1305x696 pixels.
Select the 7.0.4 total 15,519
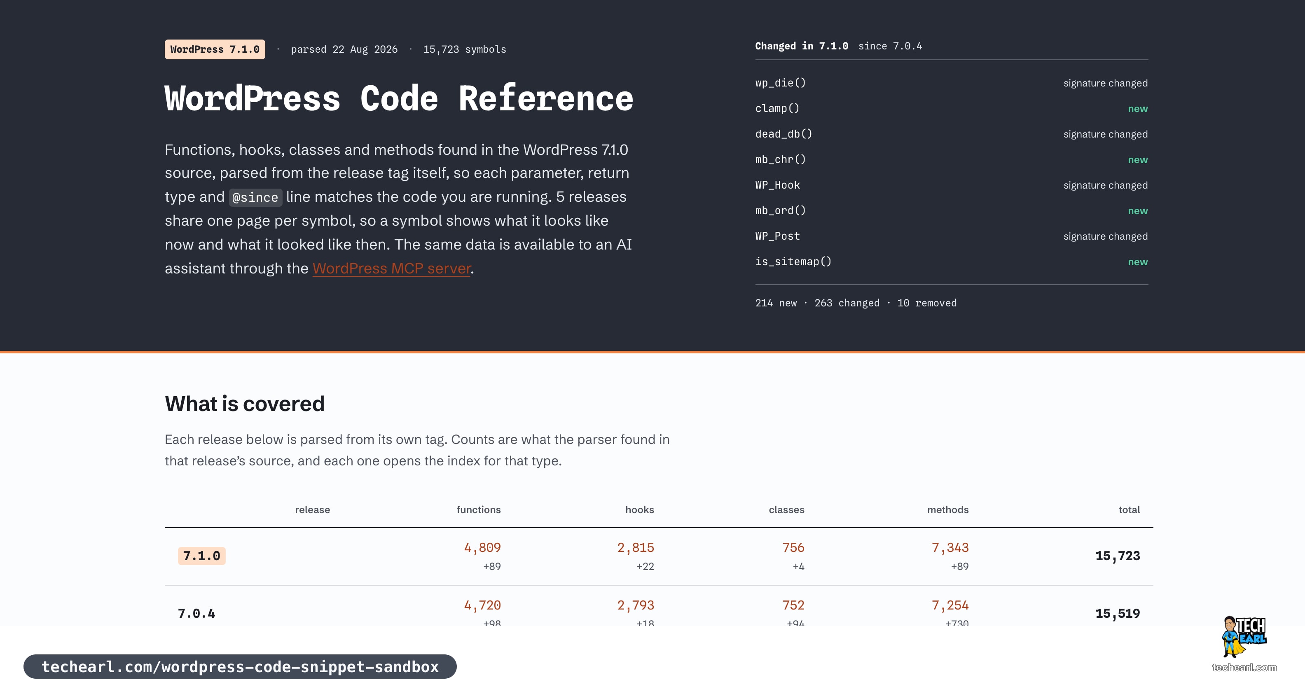(1118, 614)
